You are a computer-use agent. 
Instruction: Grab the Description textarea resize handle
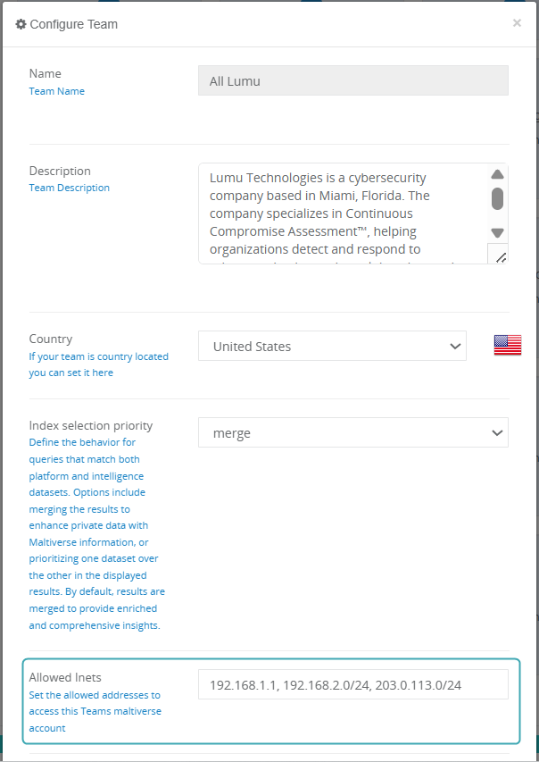coord(500,256)
